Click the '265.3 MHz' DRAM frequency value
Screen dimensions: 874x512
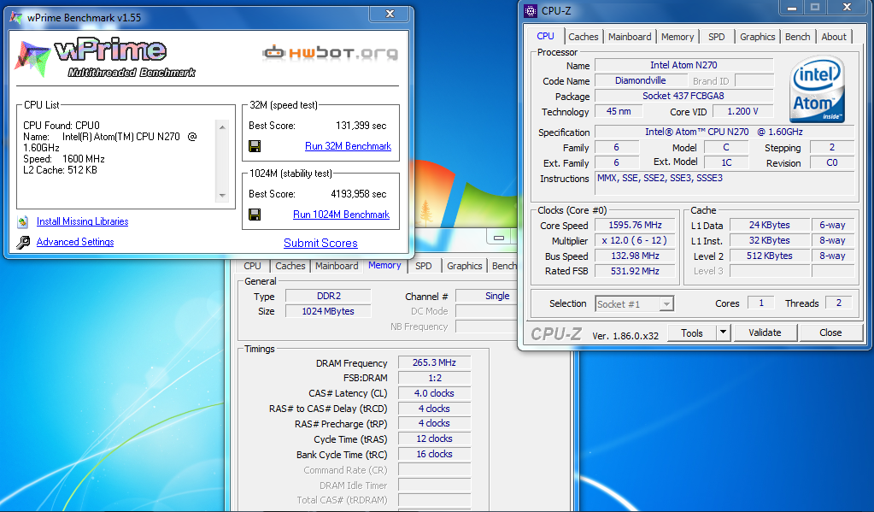click(x=434, y=362)
